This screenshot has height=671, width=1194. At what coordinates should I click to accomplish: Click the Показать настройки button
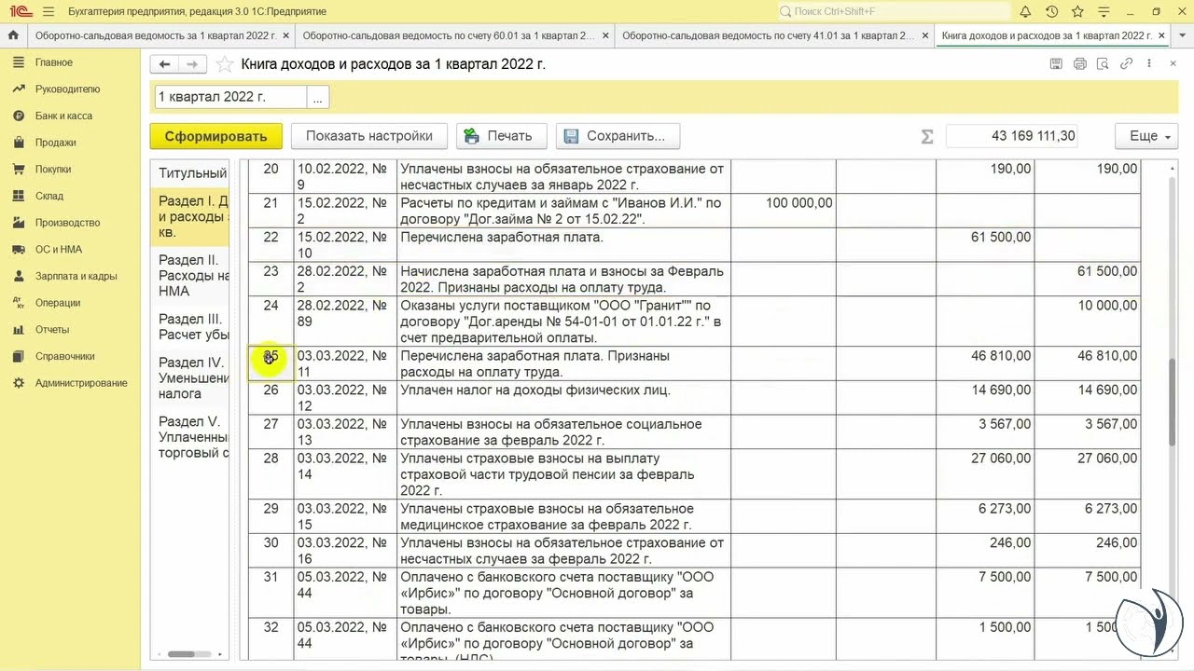[x=368, y=136]
